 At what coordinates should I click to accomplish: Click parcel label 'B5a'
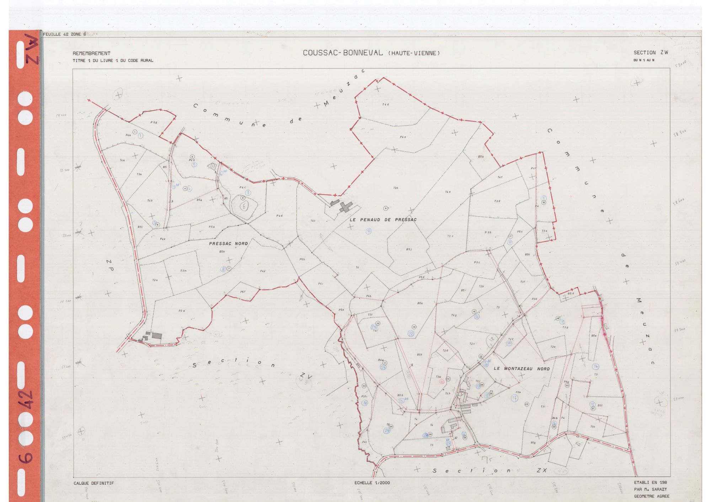pos(199,200)
